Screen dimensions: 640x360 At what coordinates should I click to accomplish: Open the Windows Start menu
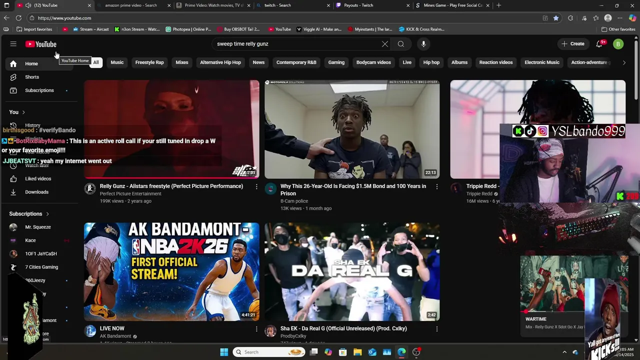pyautogui.click(x=224, y=352)
